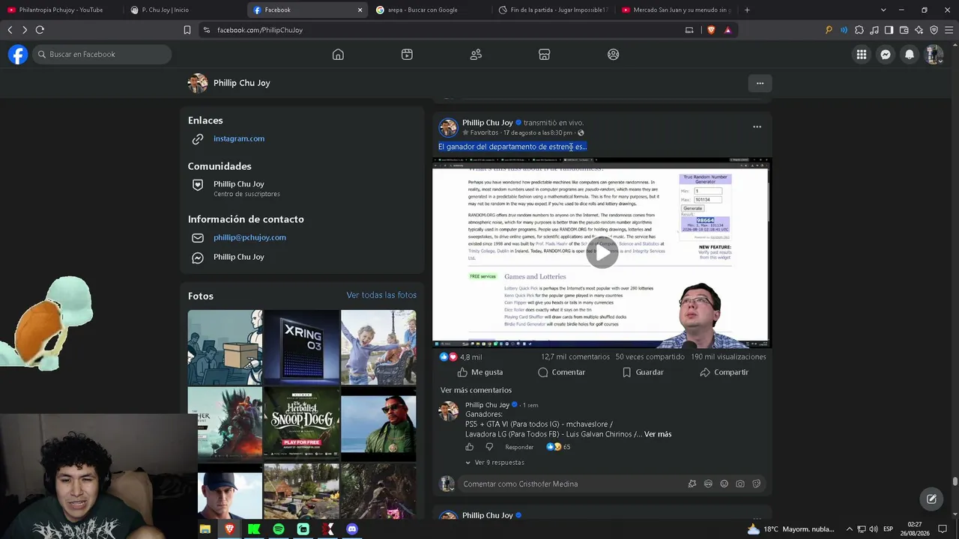Open Brave Shields lion icon

click(x=711, y=30)
